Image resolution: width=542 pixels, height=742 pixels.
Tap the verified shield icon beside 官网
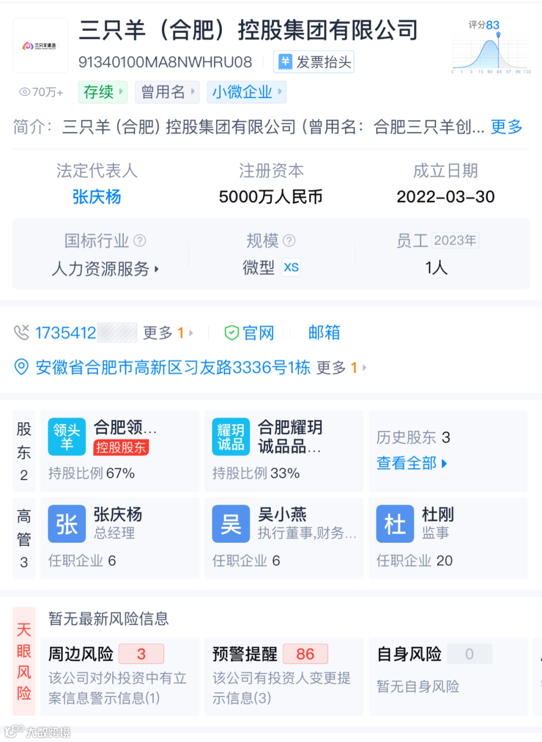[x=231, y=333]
